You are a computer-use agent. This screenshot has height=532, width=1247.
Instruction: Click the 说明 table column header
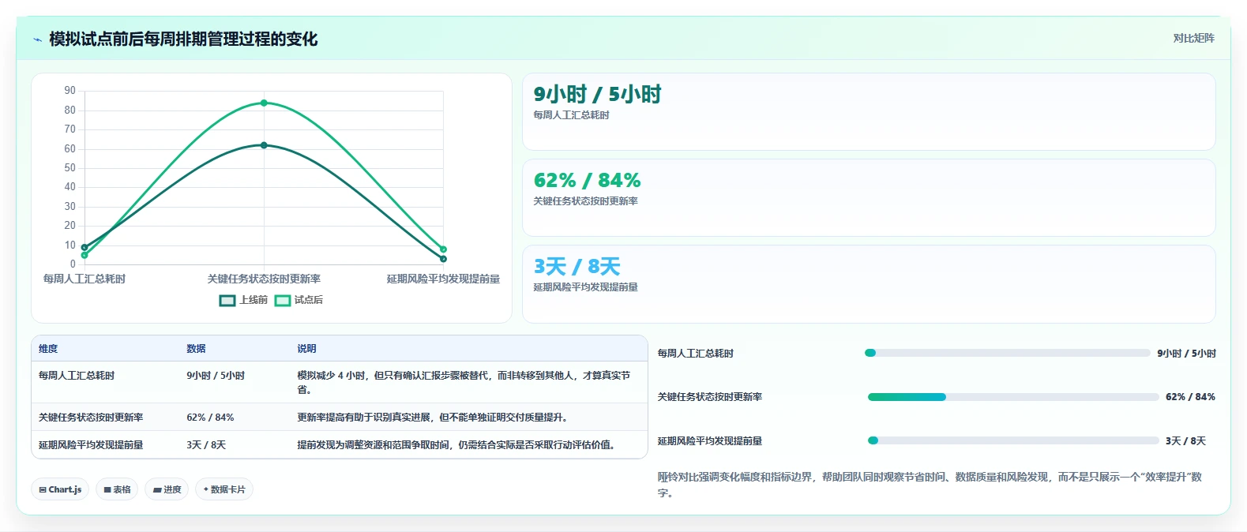click(x=306, y=349)
